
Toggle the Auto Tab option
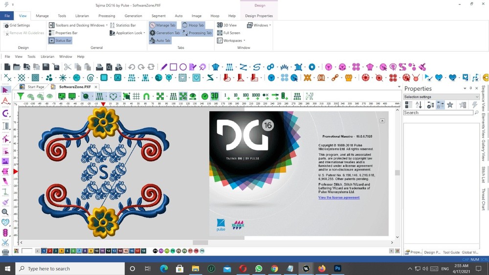(160, 41)
